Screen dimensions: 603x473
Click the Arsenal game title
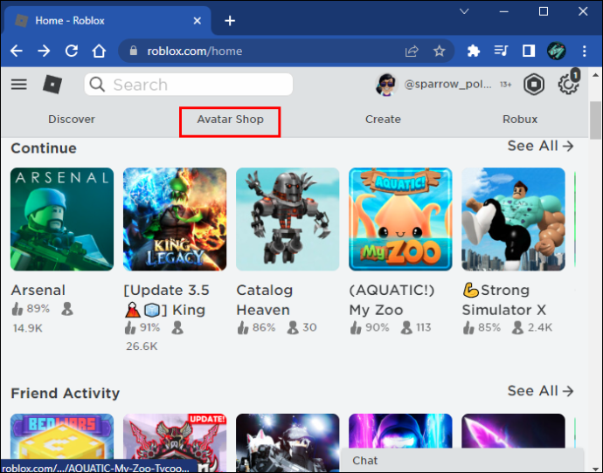[38, 291]
